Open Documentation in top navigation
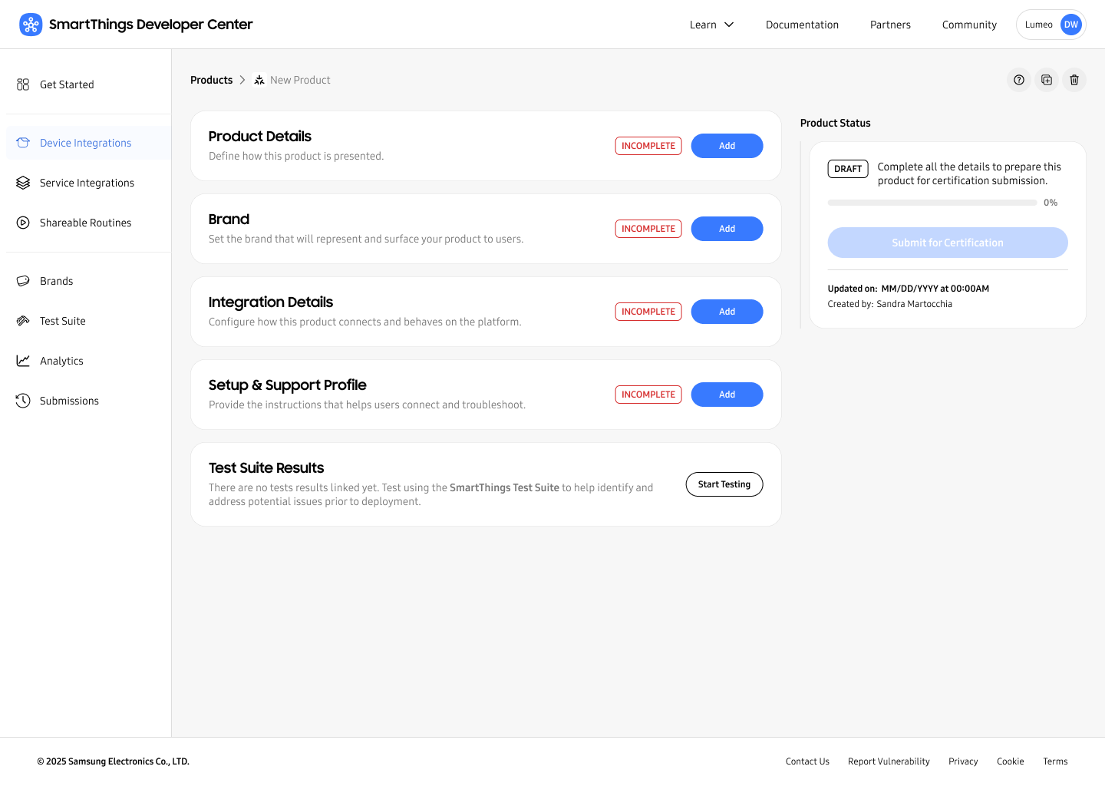 point(802,25)
